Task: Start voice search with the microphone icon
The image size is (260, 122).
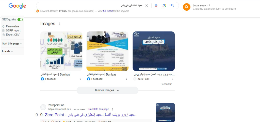Action: pyautogui.click(x=156, y=6)
